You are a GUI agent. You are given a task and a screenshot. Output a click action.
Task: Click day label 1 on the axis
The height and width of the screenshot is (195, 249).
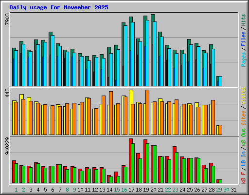click(x=16, y=190)
